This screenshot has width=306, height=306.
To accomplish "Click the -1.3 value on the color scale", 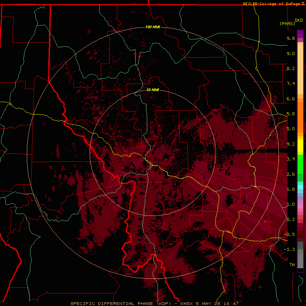I will 289,250.
